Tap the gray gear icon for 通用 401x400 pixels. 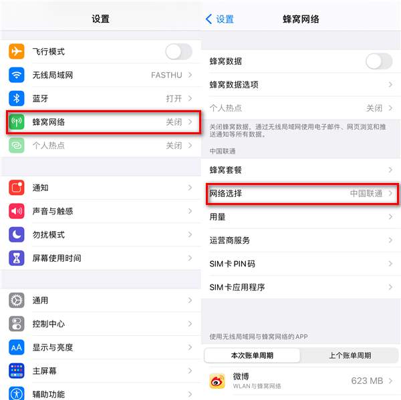point(17,301)
